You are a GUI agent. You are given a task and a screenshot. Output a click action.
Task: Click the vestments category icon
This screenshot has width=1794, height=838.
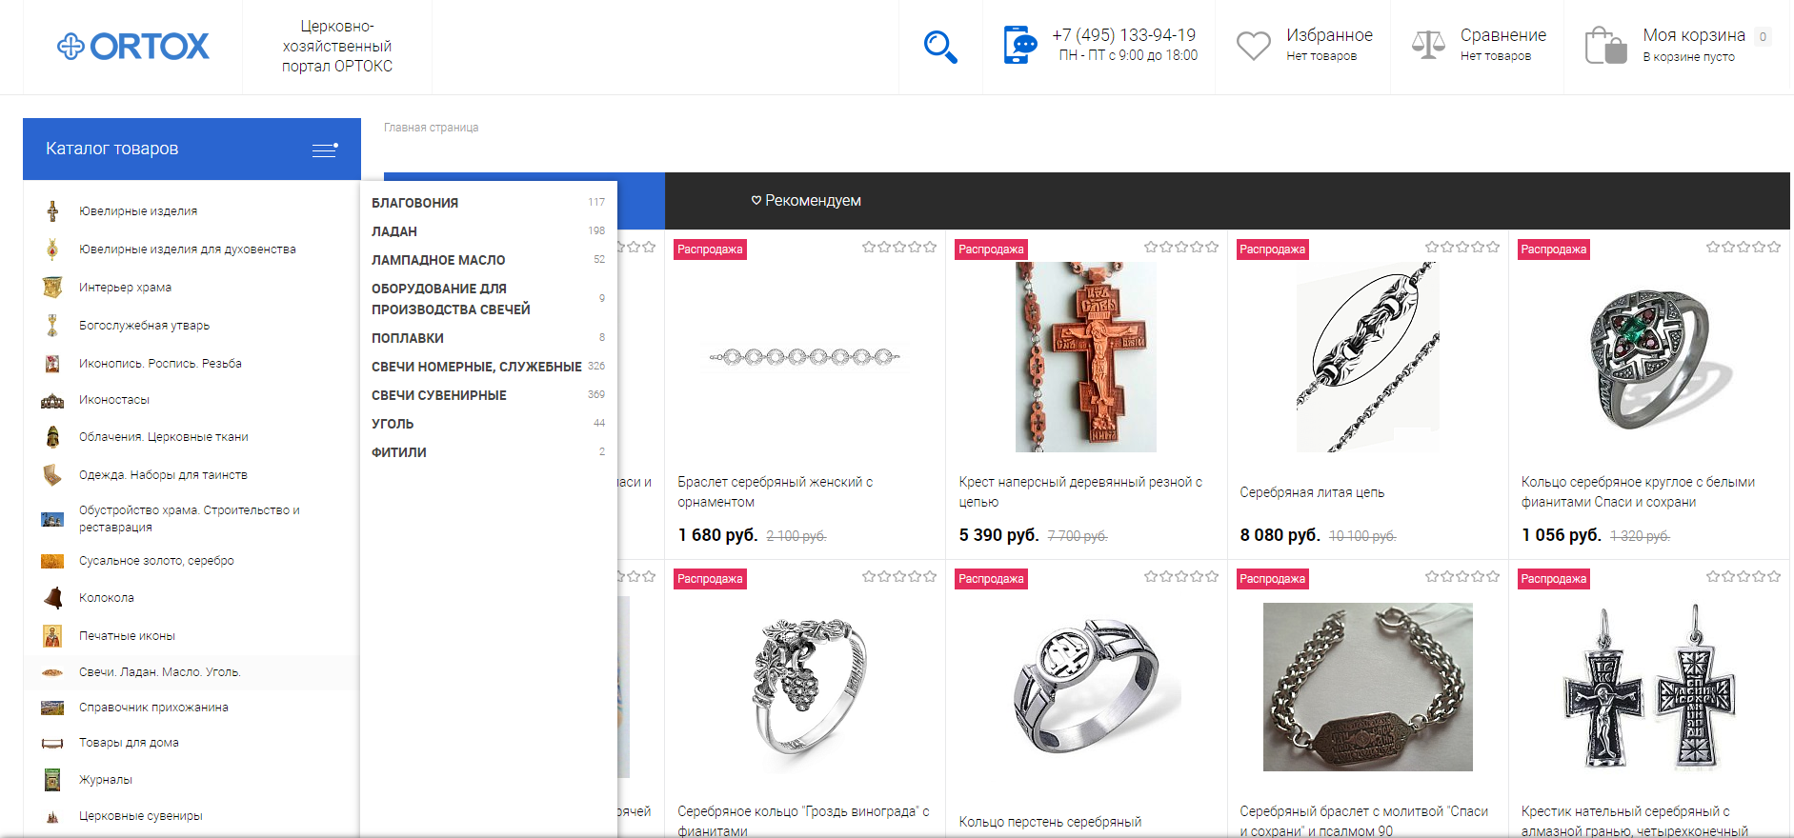[x=52, y=437]
